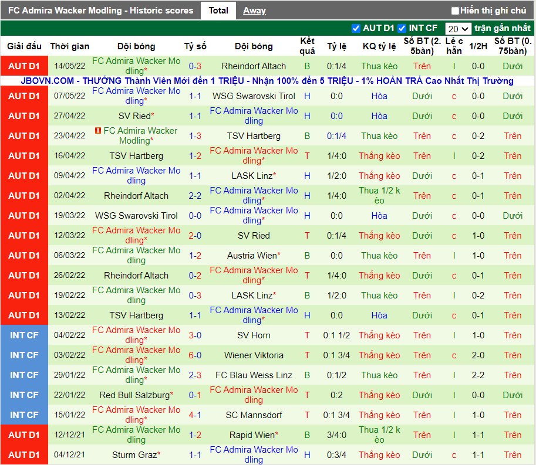The width and height of the screenshot is (536, 465).
Task: Click the Thời gian column header
Action: pos(70,46)
